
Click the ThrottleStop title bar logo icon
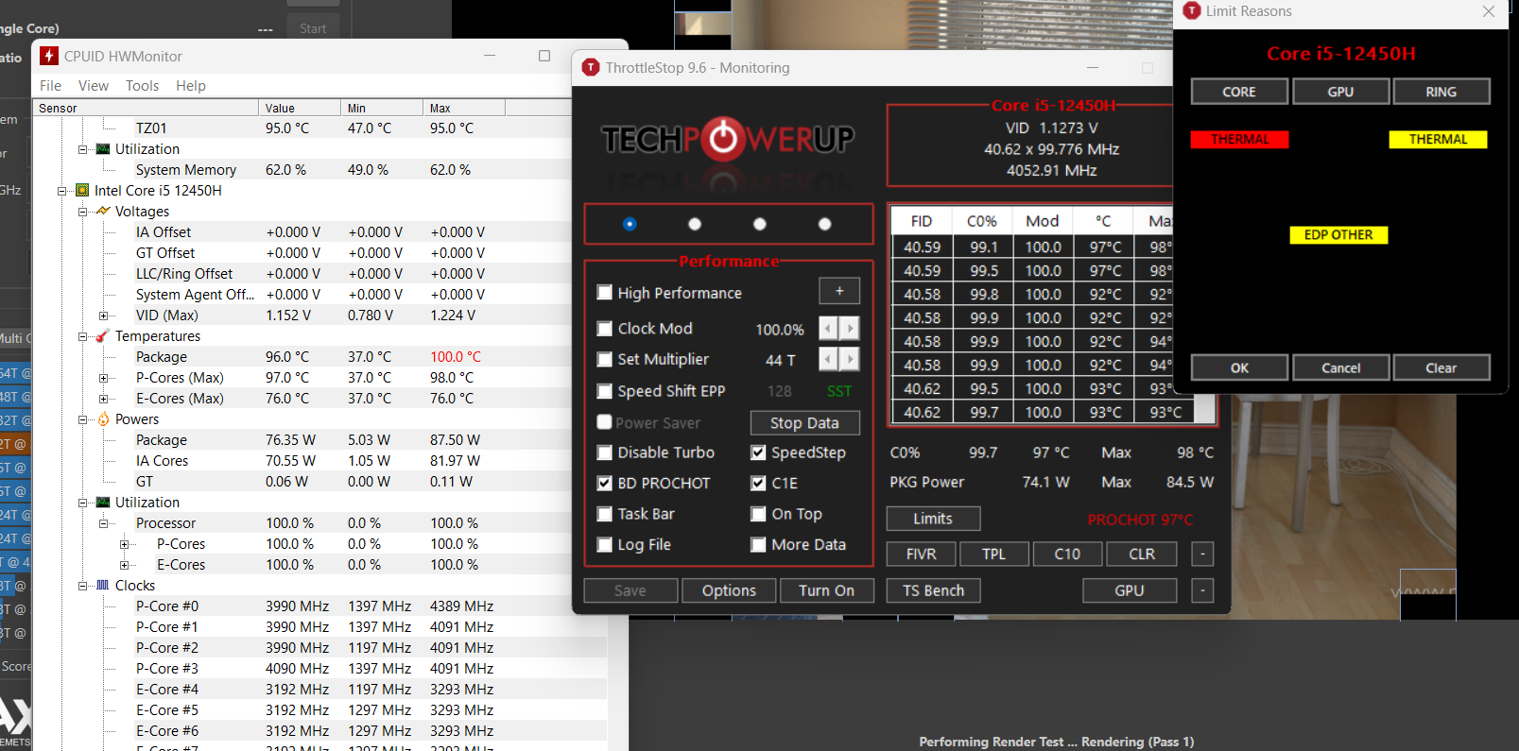591,68
